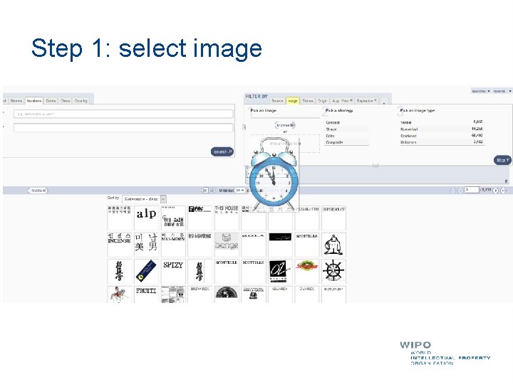
Task: Open the black semicircle emblem thumbnail
Action: pos(227,294)
